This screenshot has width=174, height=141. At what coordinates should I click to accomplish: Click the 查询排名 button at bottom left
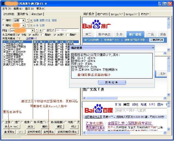coord(9,132)
